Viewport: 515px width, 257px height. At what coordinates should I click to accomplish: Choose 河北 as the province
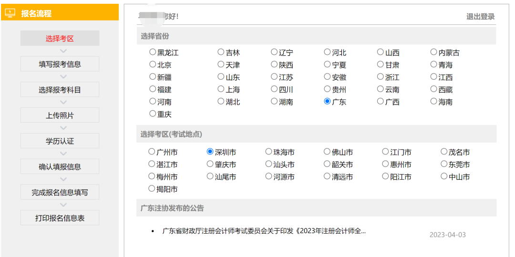327,52
